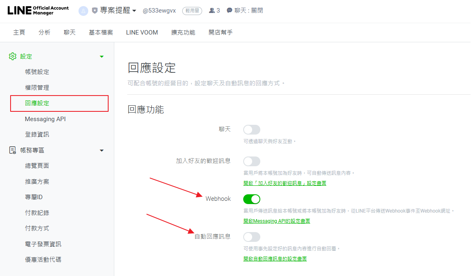
Task: Click the LINE Official Account Manager logo
Action: coord(38,11)
